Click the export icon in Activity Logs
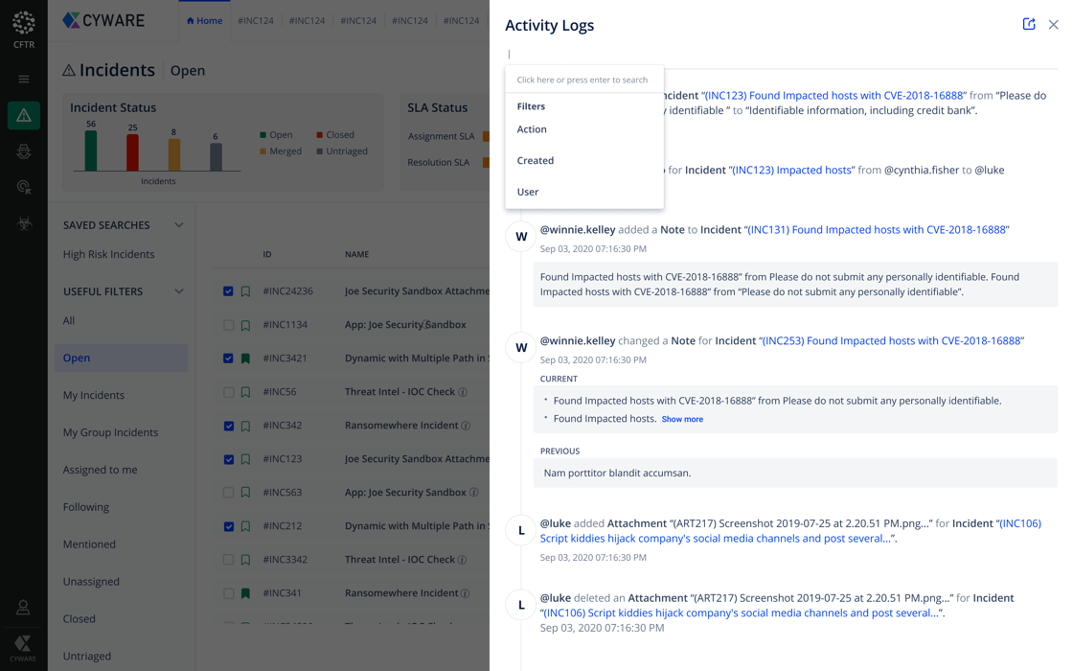This screenshot has width=1073, height=671. tap(1029, 24)
